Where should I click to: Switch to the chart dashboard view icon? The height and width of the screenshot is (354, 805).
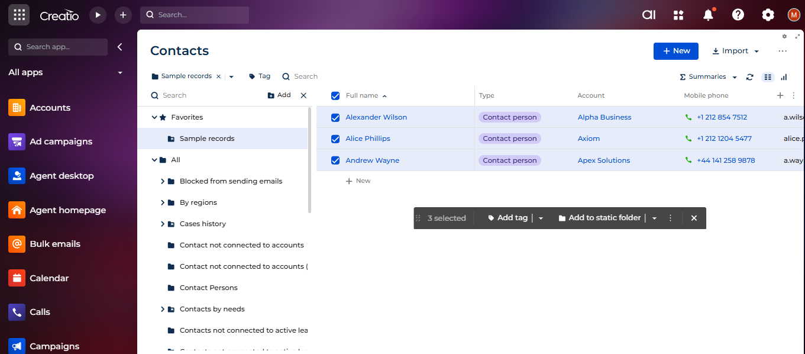click(x=784, y=77)
